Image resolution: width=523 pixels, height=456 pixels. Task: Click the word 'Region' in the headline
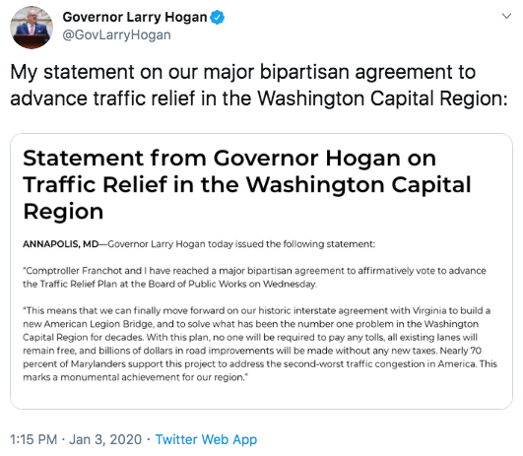[63, 212]
